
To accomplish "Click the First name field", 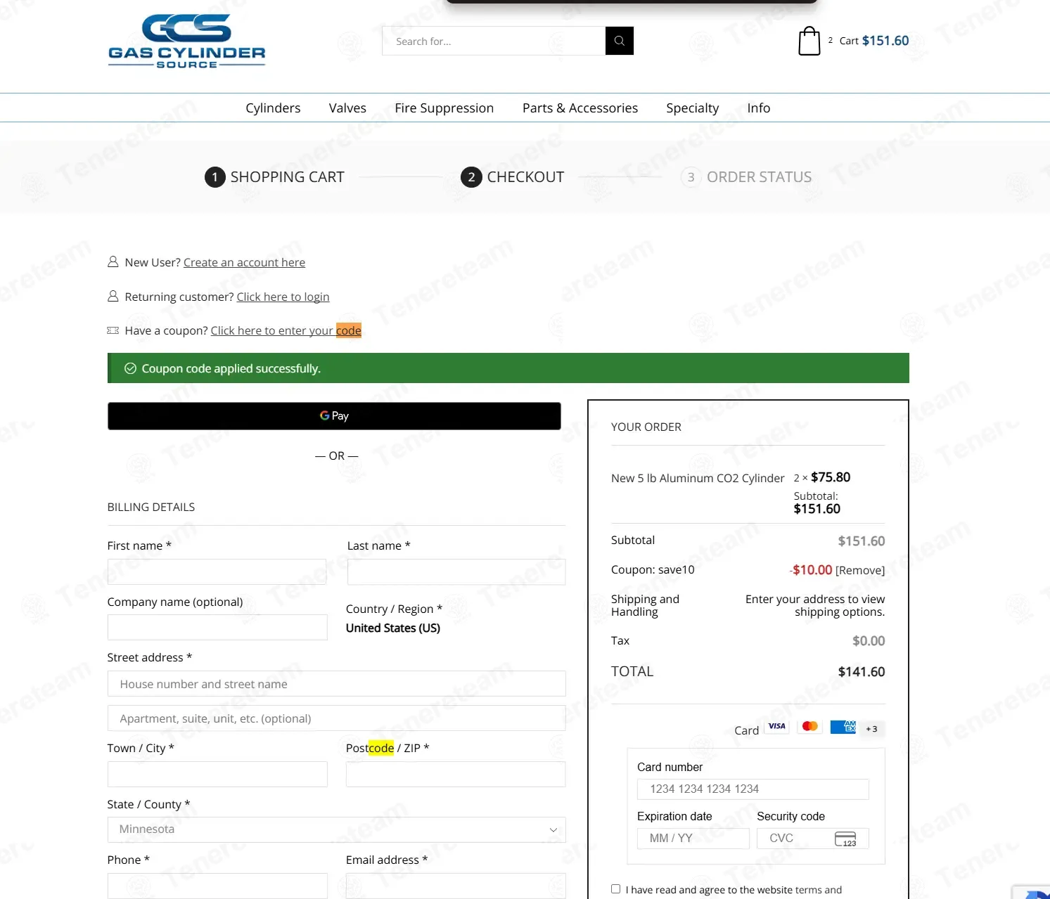I will [x=217, y=571].
